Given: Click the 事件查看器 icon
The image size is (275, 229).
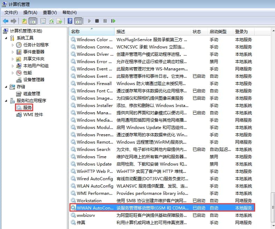Looking at the screenshot, I should pos(19,52).
